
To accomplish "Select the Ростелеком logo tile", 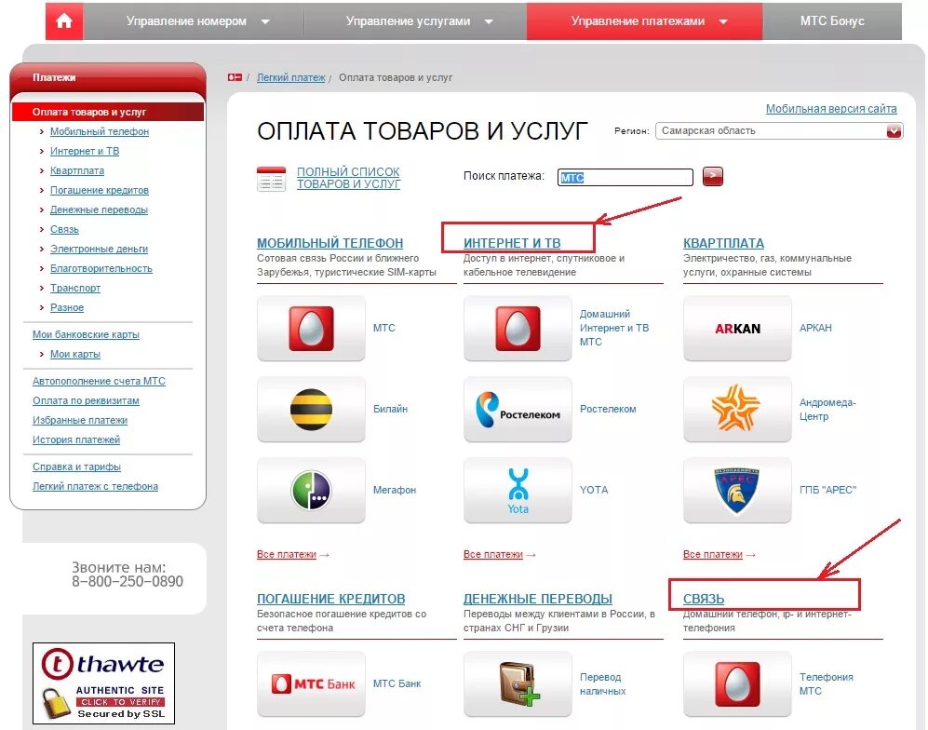I will click(518, 409).
